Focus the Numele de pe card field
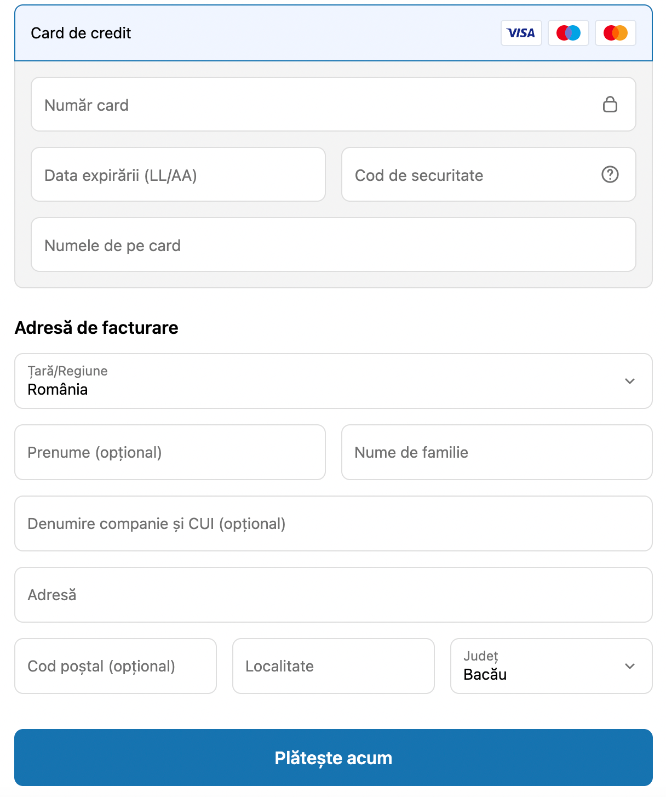Image resolution: width=666 pixels, height=797 pixels. 333,244
